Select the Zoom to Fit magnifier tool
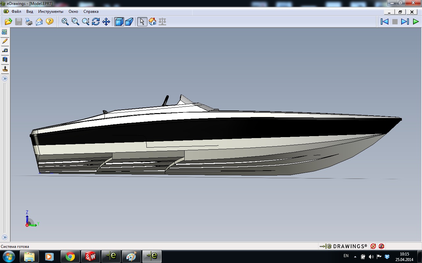 click(x=65, y=22)
